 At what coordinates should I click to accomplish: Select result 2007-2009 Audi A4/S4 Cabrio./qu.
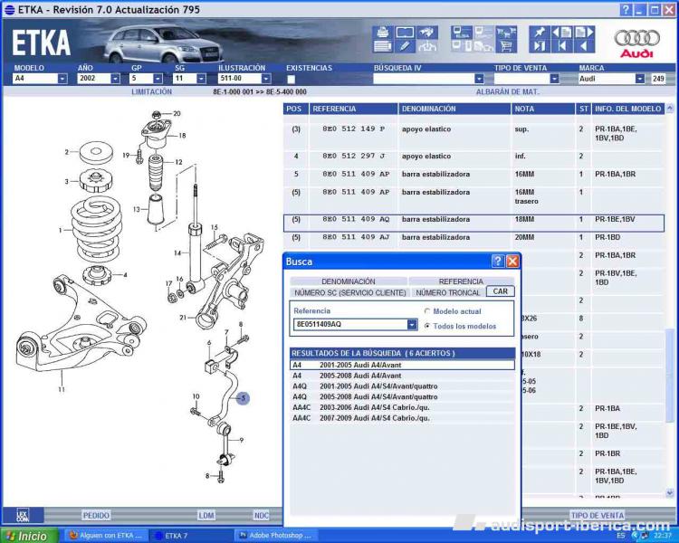403,418
